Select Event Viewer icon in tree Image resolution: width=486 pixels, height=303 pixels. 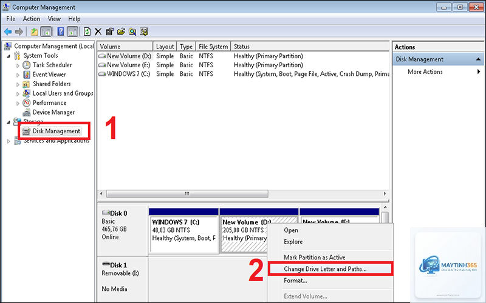tap(27, 75)
